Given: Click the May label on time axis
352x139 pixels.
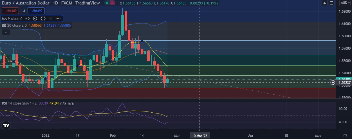Looking at the screenshot, I should click(x=318, y=135).
